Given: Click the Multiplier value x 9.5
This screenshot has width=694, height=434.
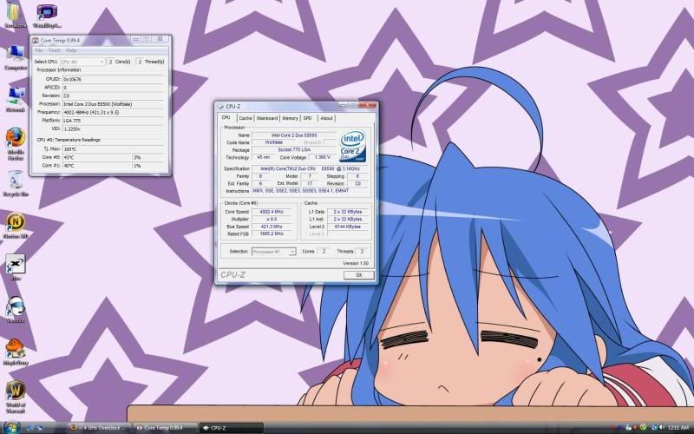Looking at the screenshot, I should pyautogui.click(x=272, y=220).
